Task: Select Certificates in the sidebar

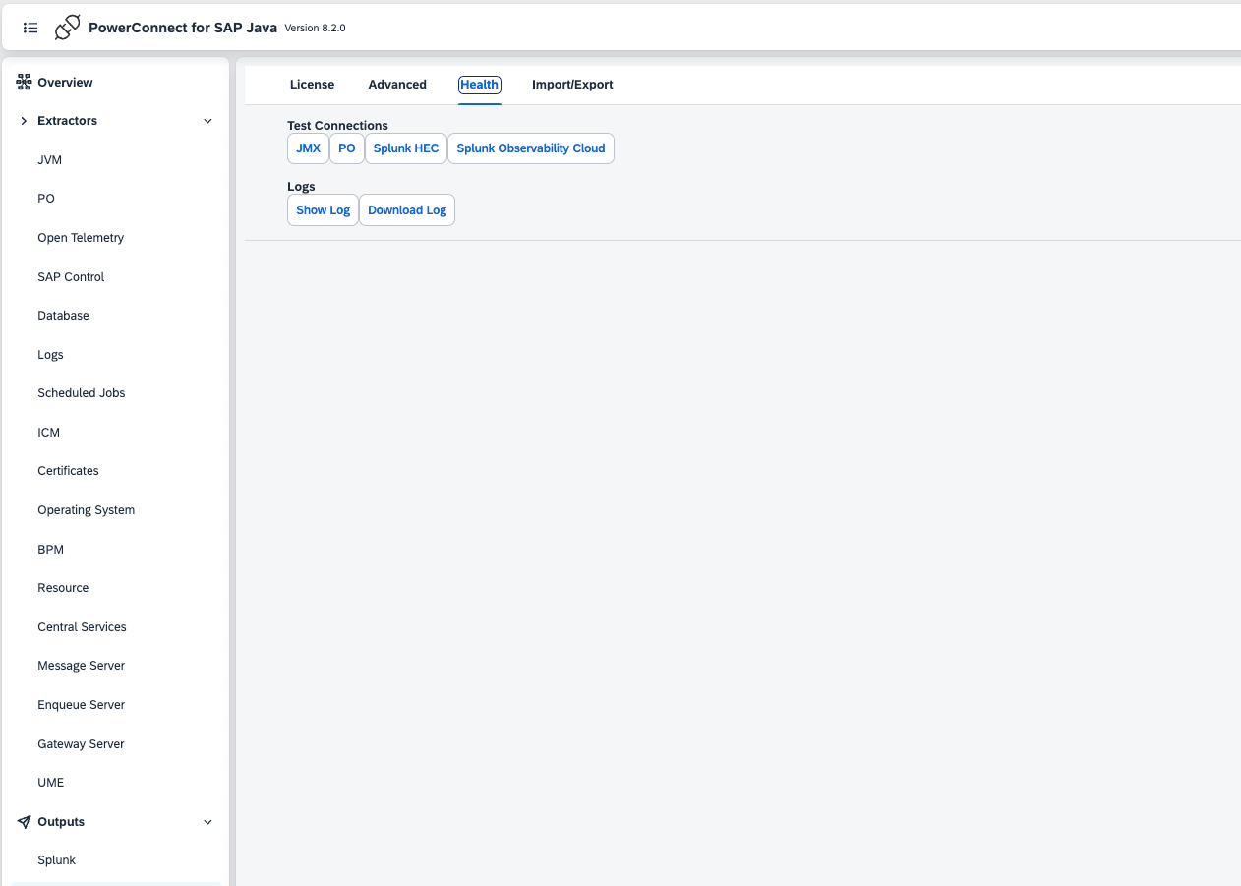Action: click(x=68, y=471)
